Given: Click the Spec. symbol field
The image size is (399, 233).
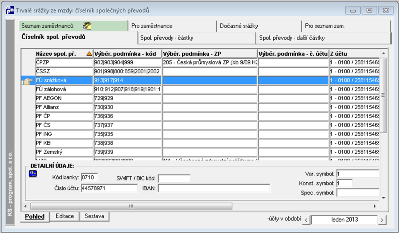Looking at the screenshot, I should 358,193.
